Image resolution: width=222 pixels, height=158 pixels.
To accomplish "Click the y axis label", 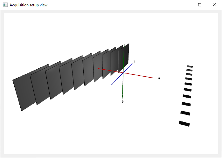I will coord(123,101).
